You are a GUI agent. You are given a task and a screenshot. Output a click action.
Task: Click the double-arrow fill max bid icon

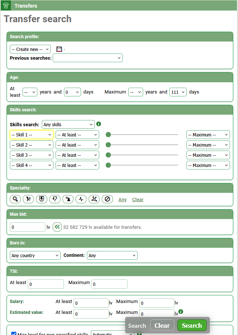(57, 227)
